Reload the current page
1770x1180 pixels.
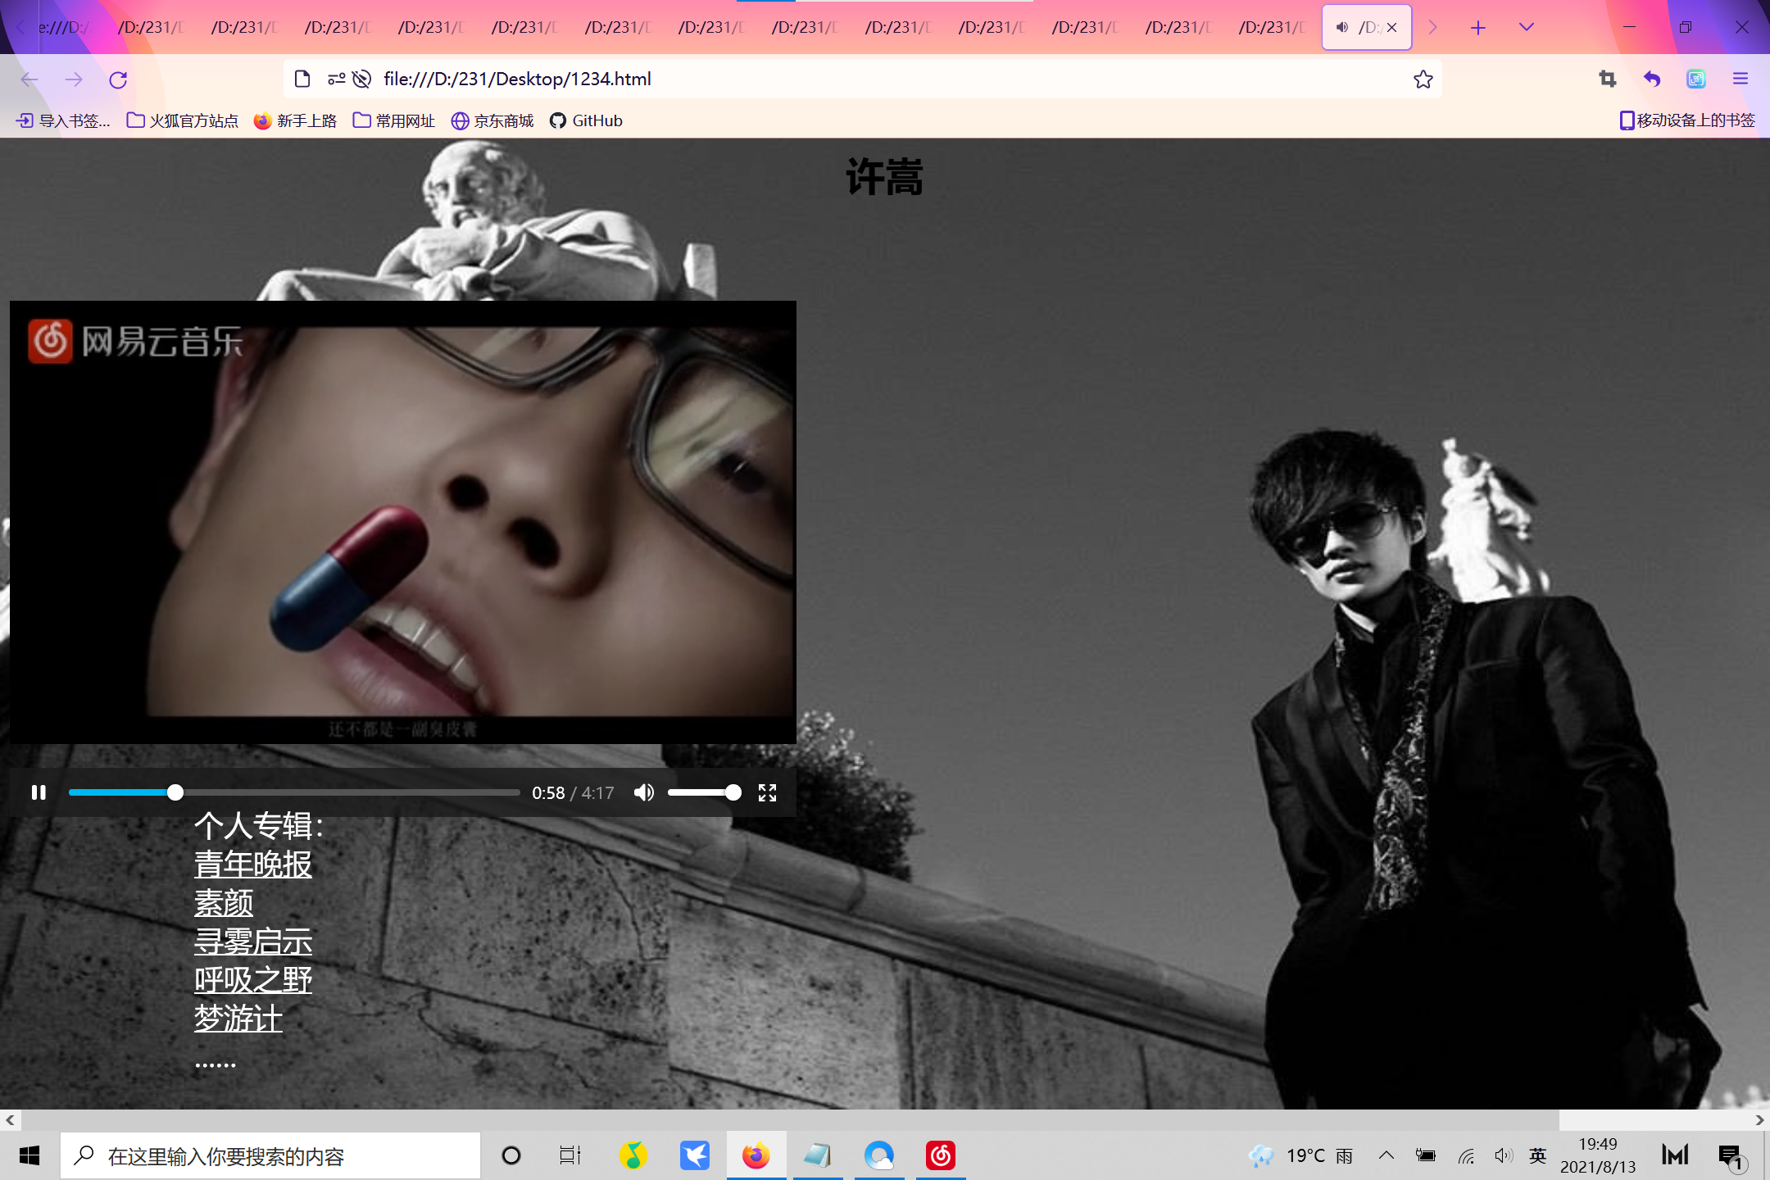(118, 79)
